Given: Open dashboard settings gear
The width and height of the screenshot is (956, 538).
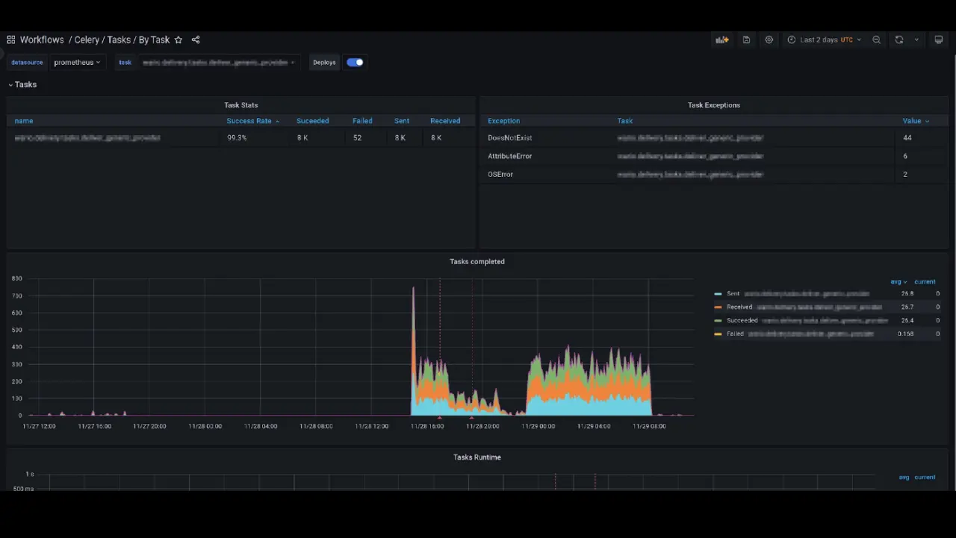Looking at the screenshot, I should pyautogui.click(x=769, y=40).
